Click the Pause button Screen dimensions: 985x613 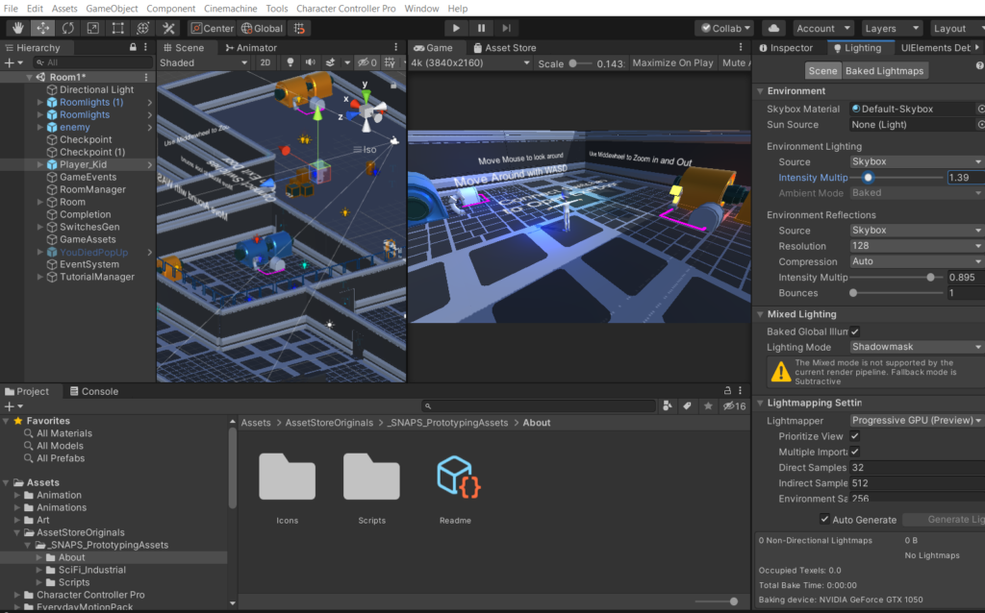click(x=481, y=28)
